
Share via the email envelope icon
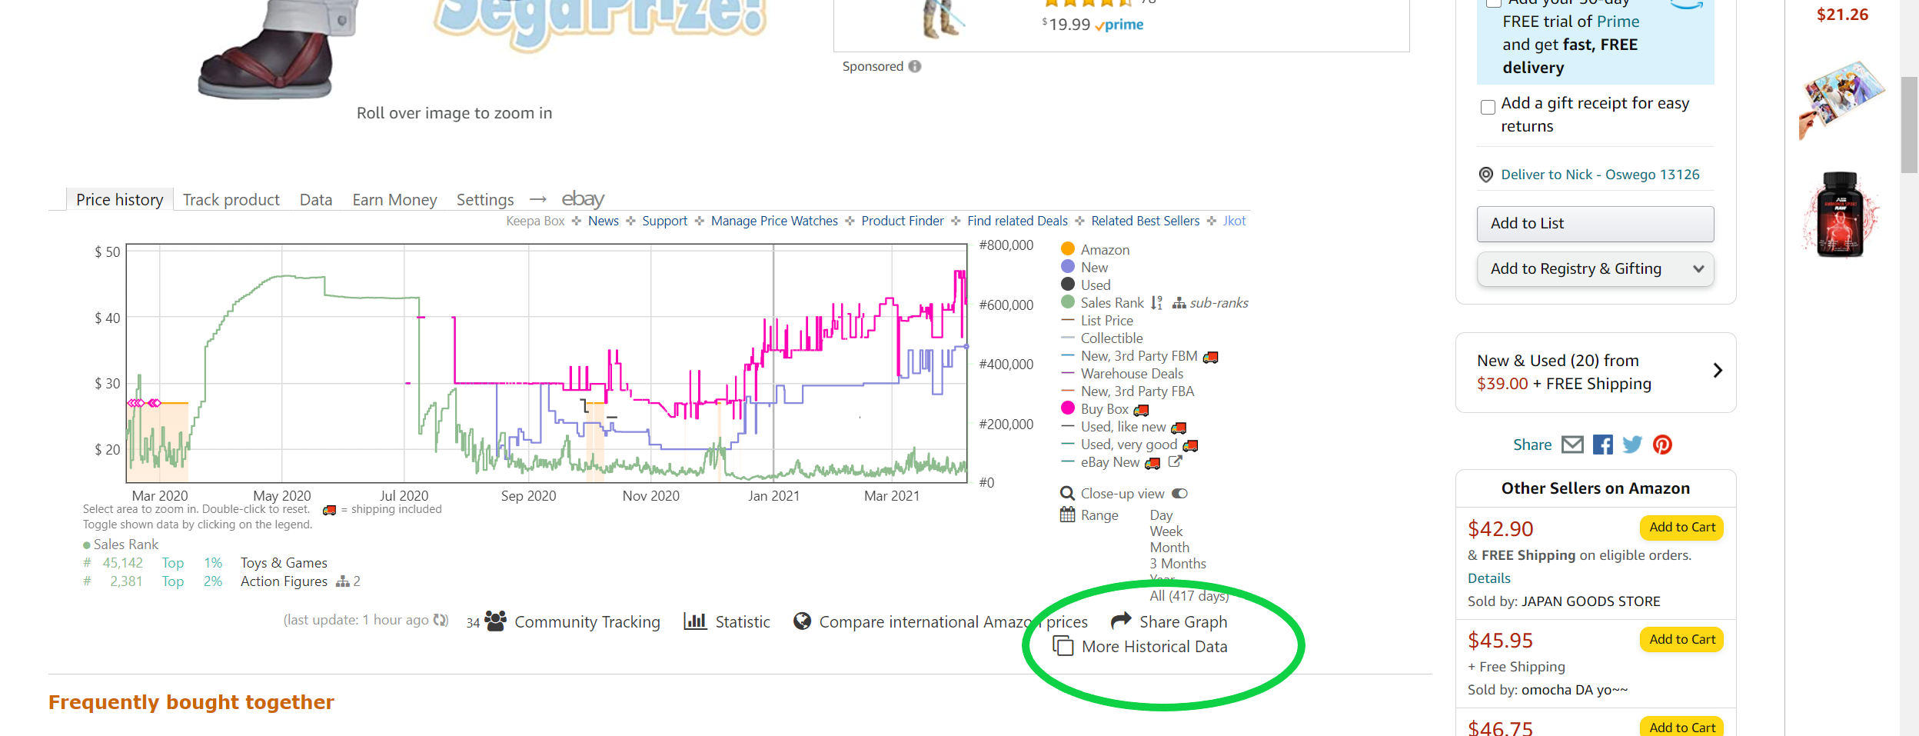[x=1572, y=445]
